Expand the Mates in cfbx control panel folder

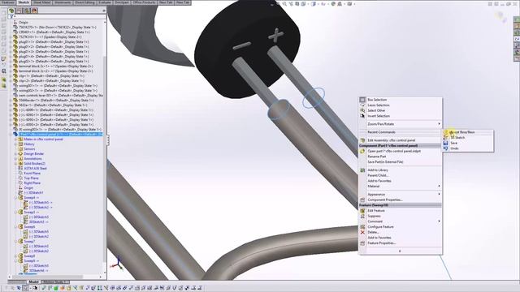coord(15,140)
